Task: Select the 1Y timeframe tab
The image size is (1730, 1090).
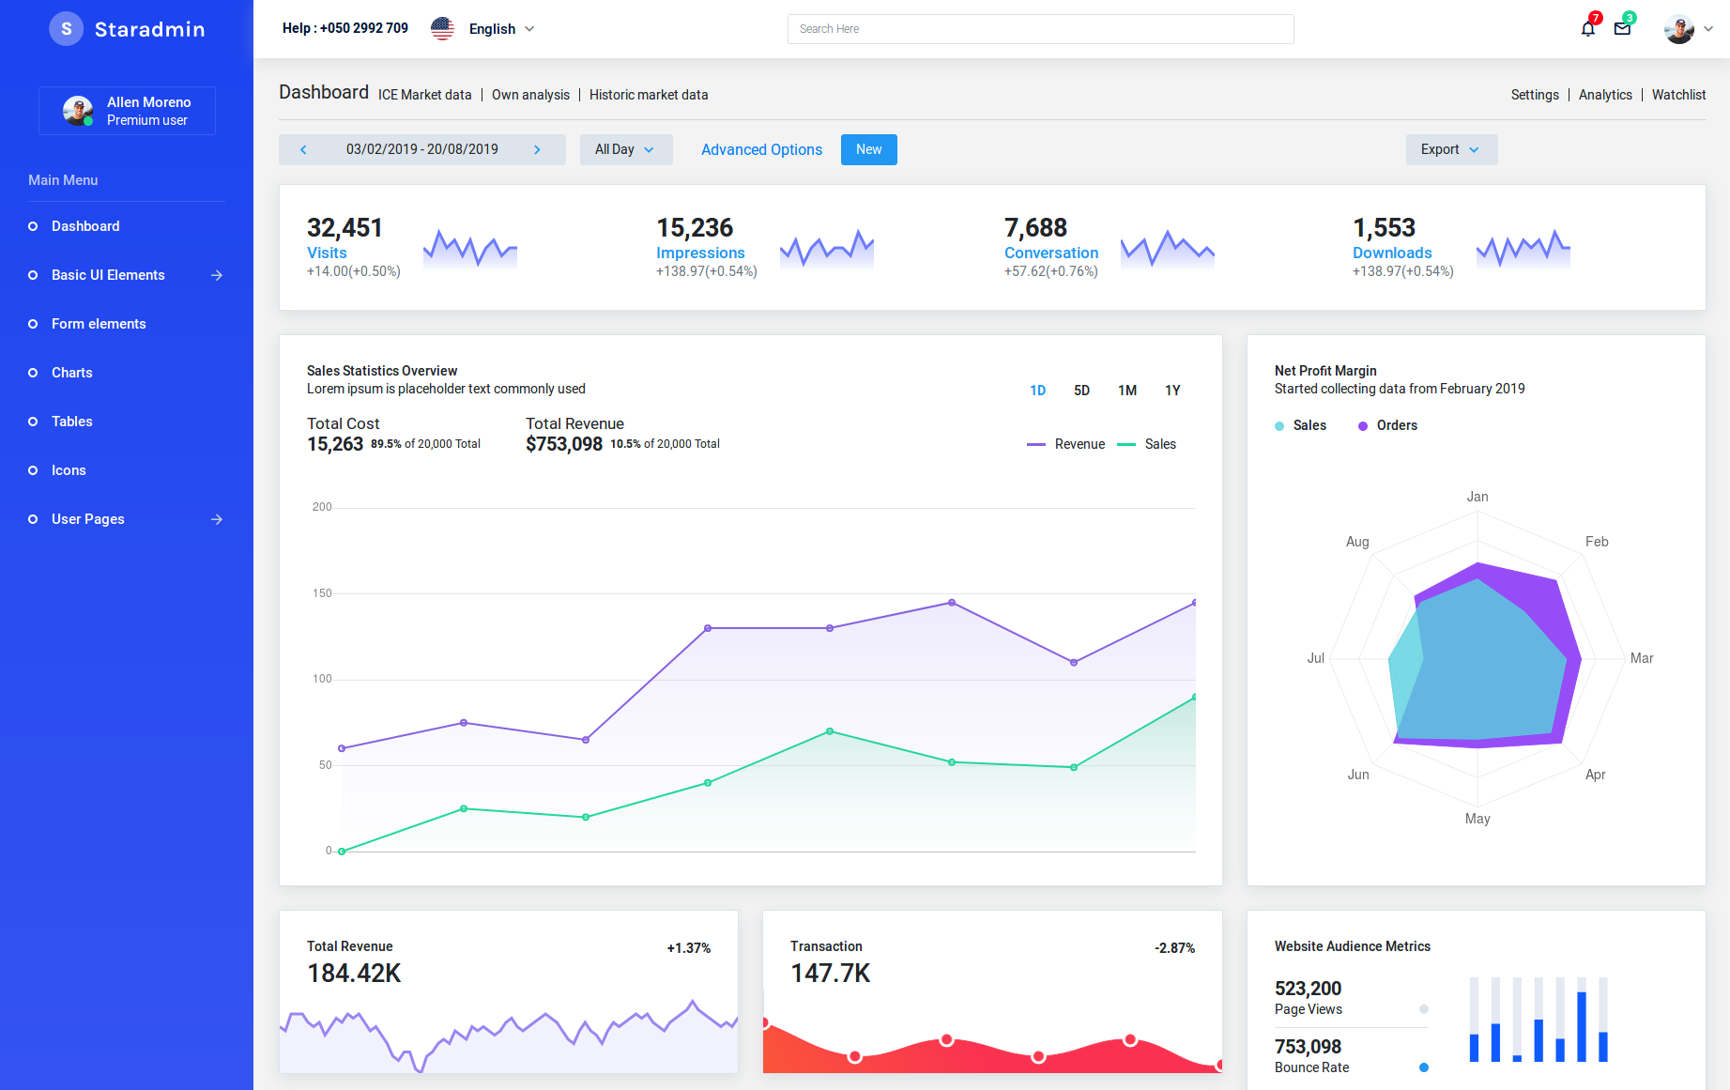Action: (x=1171, y=390)
